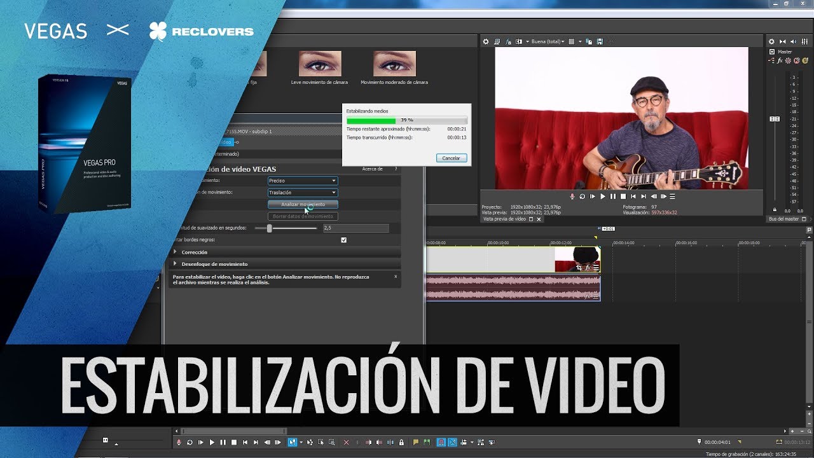Toggle loop playback under video preview
Viewport: 814px width, 458px height.
[x=583, y=197]
